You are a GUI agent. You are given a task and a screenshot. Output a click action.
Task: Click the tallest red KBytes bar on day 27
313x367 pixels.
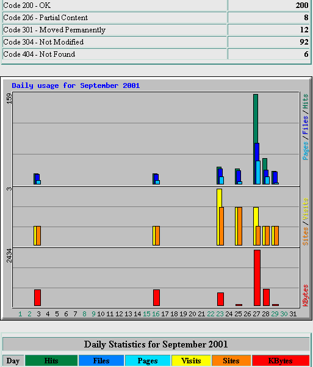pyautogui.click(x=257, y=278)
